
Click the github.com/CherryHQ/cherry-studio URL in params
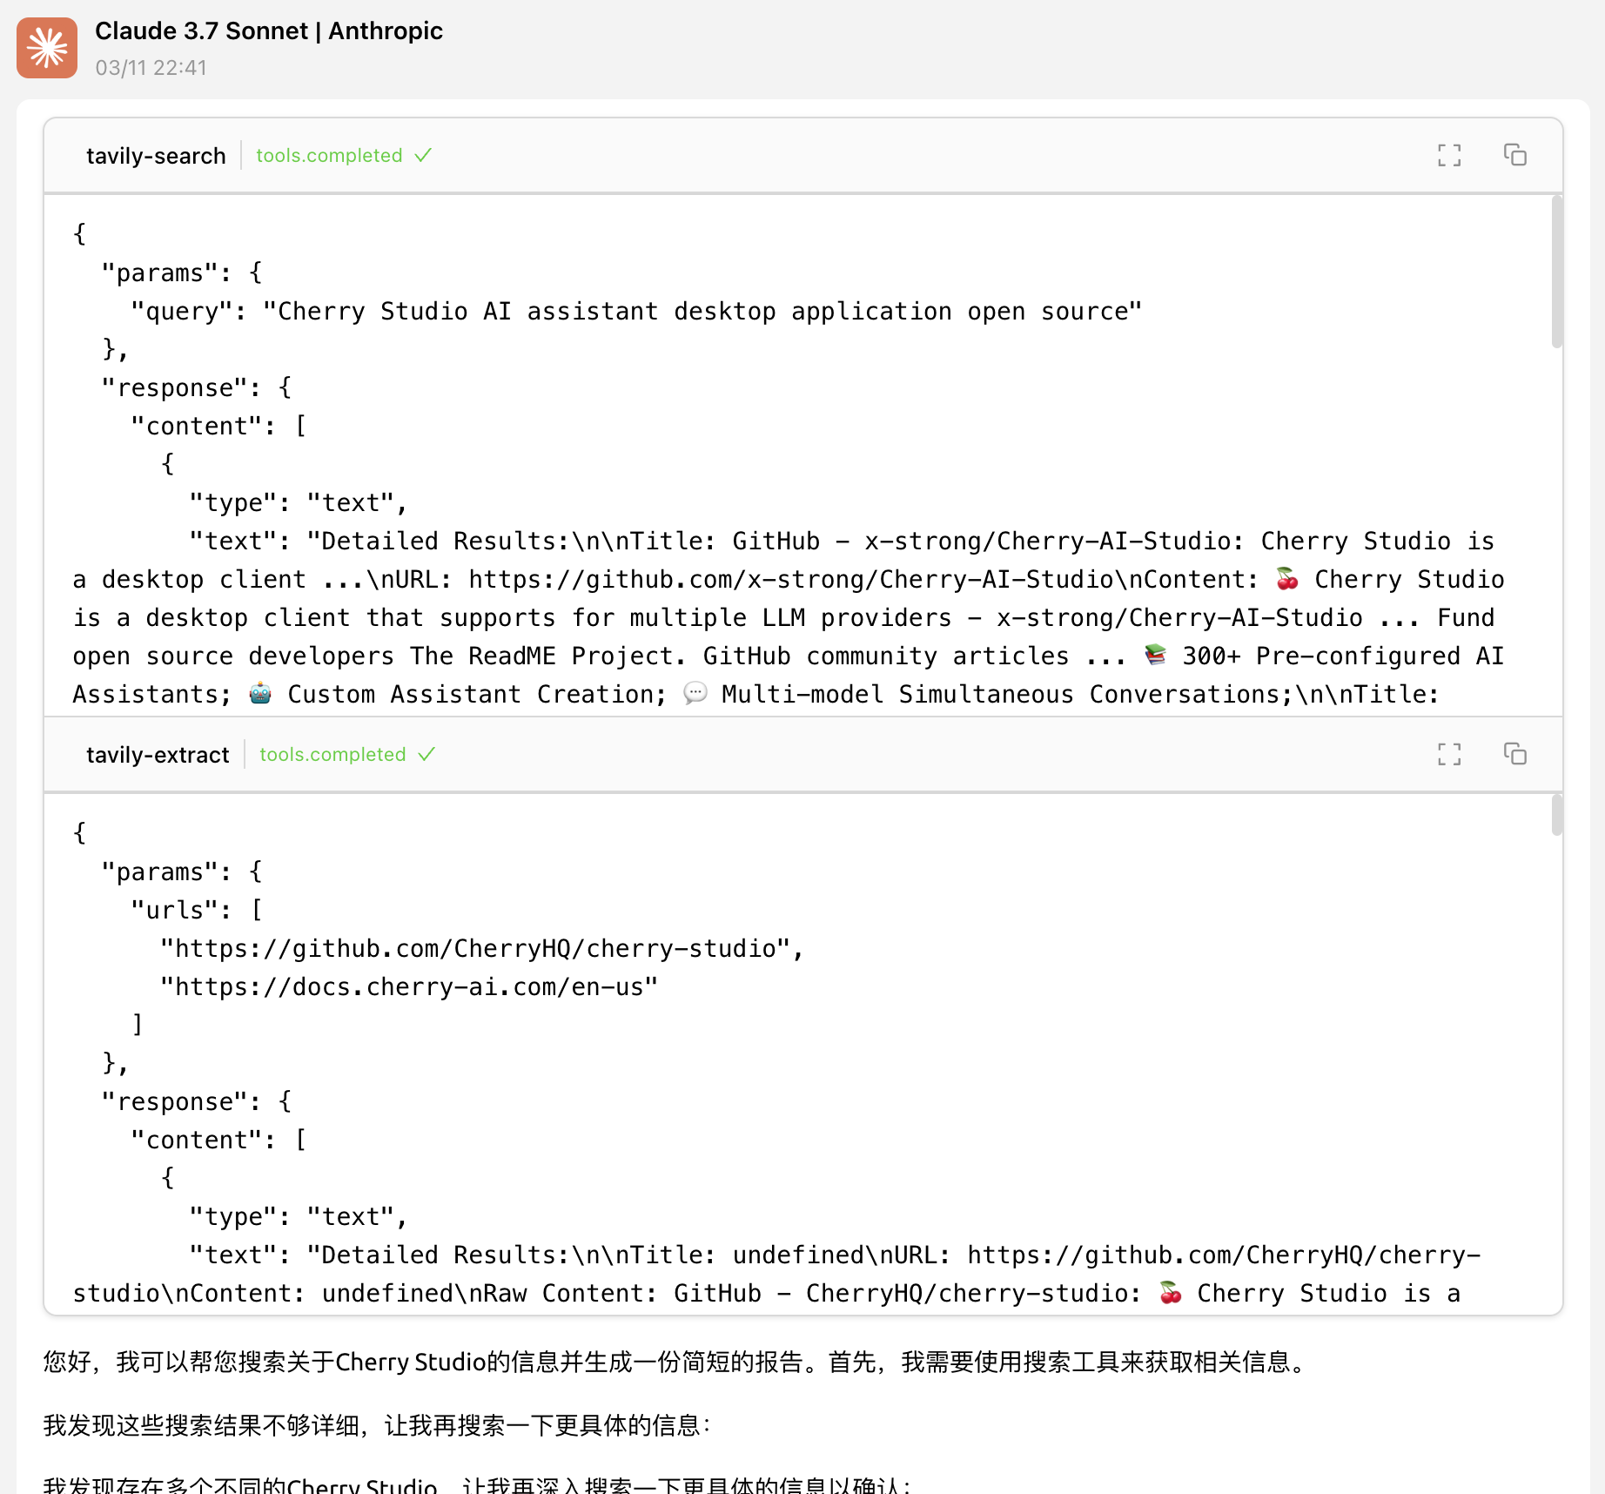point(482,949)
